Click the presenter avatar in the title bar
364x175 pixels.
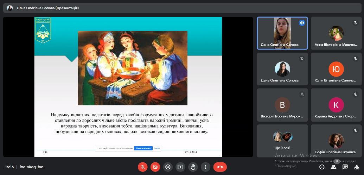coord(10,8)
